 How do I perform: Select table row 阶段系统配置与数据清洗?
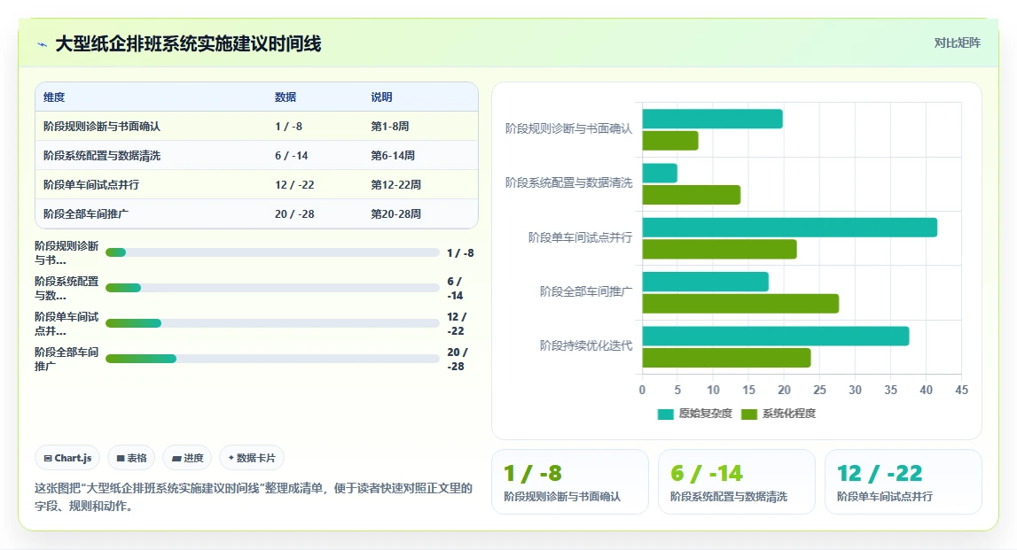pyautogui.click(x=256, y=156)
